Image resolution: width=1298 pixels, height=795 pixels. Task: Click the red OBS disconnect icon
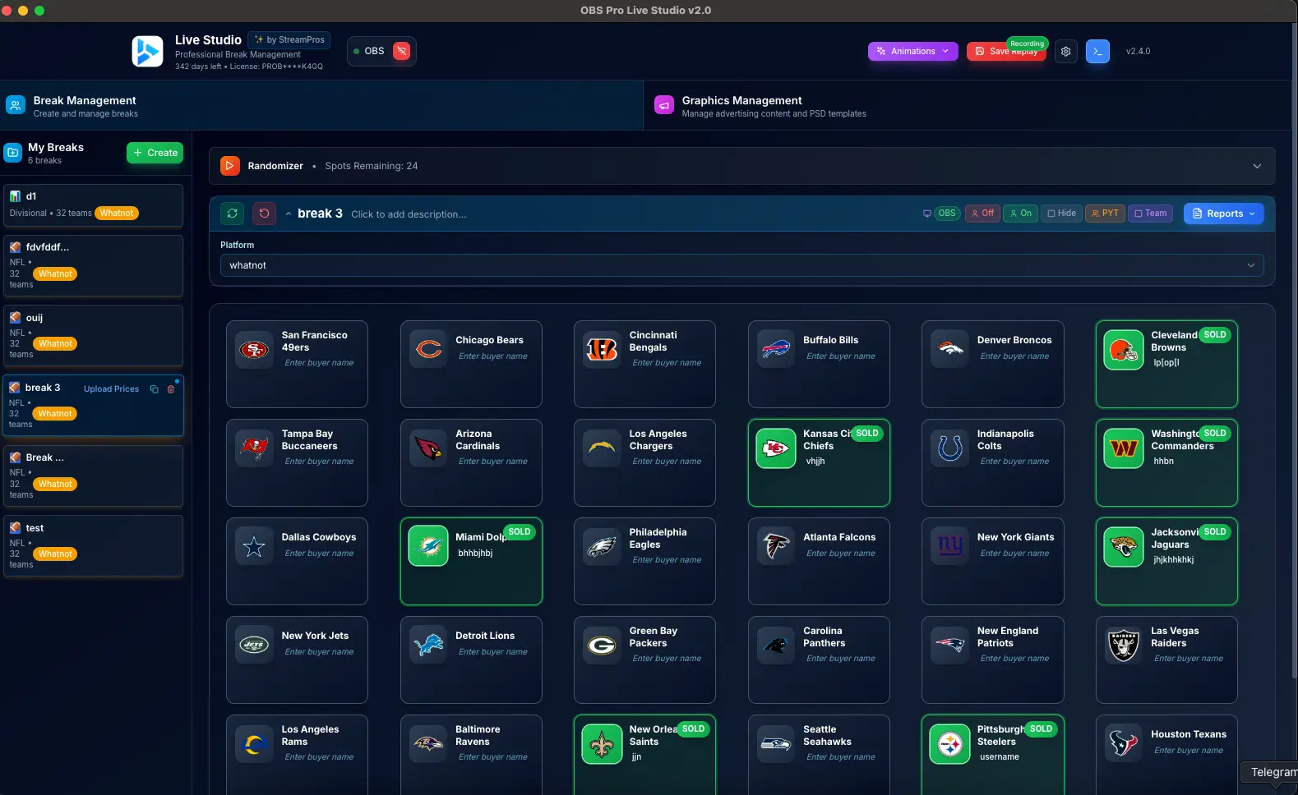[x=402, y=51]
